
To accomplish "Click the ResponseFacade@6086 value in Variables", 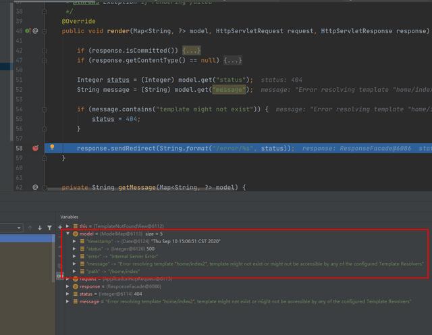I will pyautogui.click(x=134, y=286).
